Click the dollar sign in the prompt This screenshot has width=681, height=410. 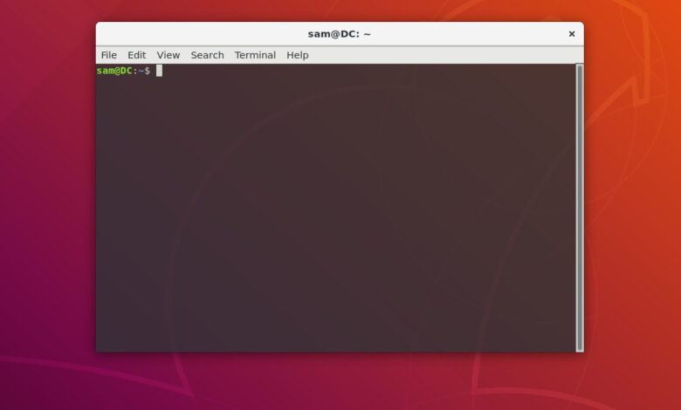tap(147, 71)
